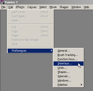Image resolution: width=93 pixels, height=91 pixels.
Task: Open the File menu
Action: (x=3, y=7)
